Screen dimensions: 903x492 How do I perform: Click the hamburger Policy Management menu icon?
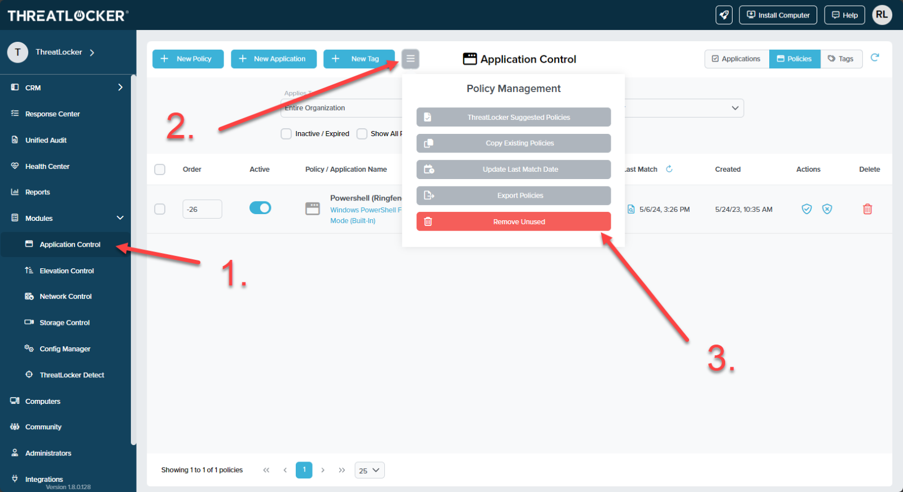tap(410, 59)
